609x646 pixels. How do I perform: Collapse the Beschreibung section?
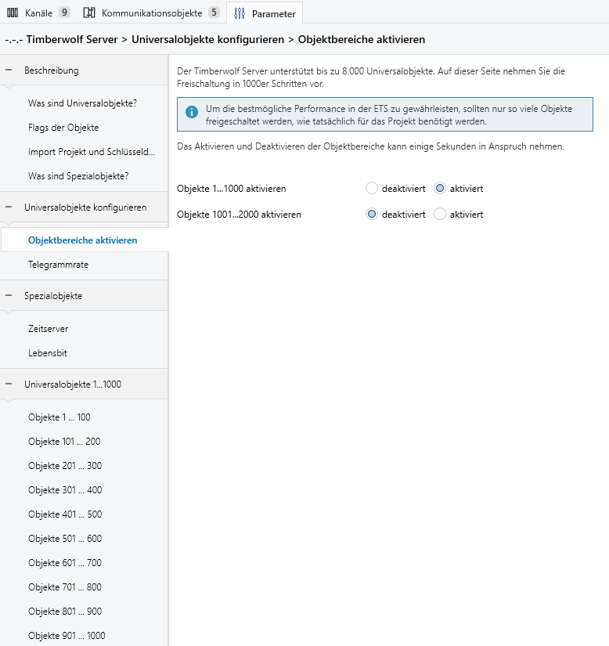[x=9, y=70]
